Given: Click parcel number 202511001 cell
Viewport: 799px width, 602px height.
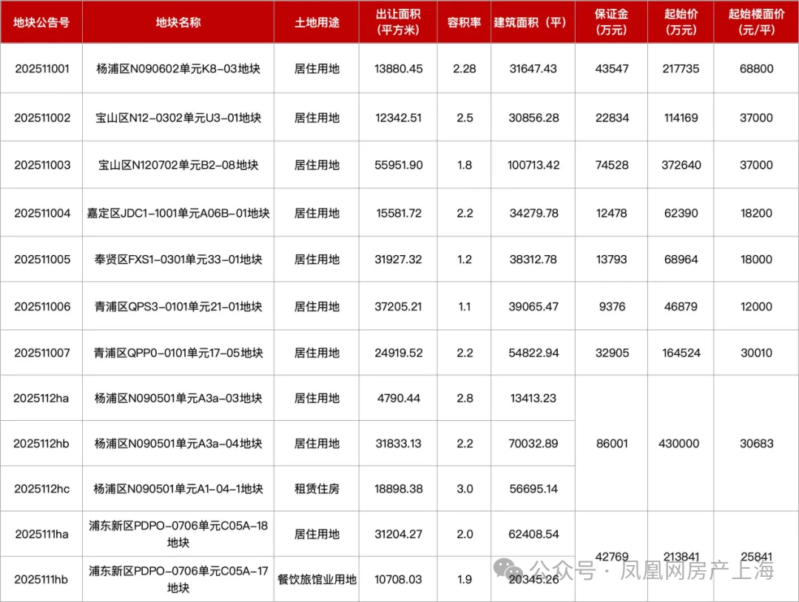Looking at the screenshot, I should click(41, 69).
